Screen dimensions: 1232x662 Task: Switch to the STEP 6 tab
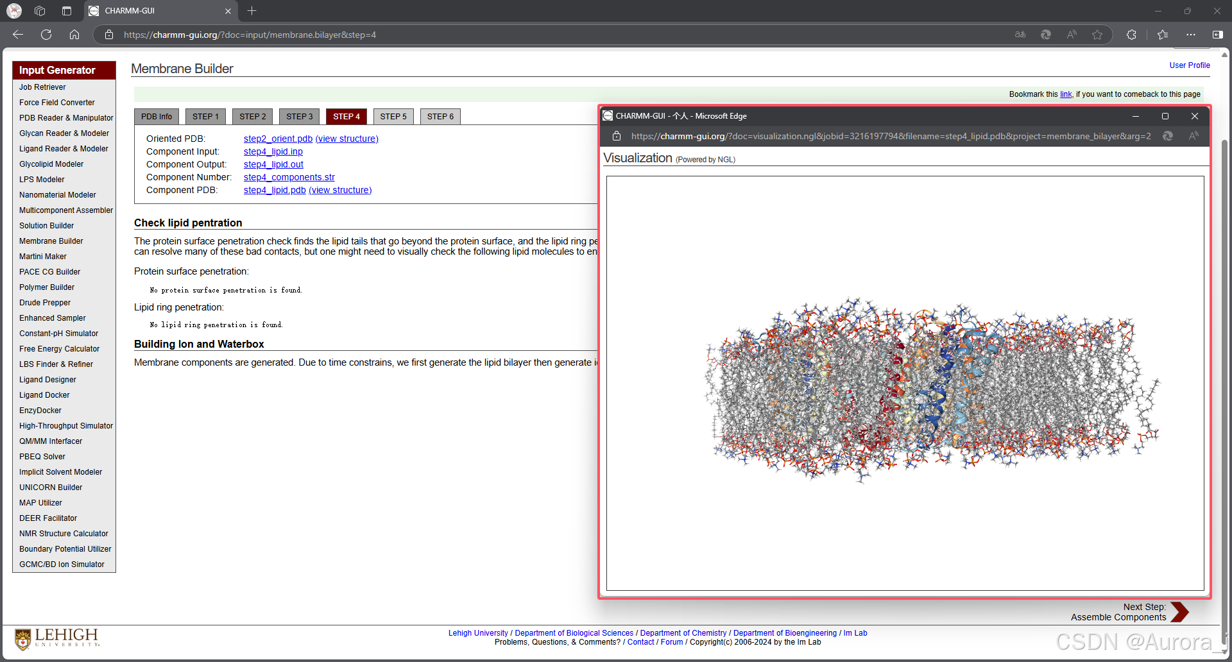440,116
